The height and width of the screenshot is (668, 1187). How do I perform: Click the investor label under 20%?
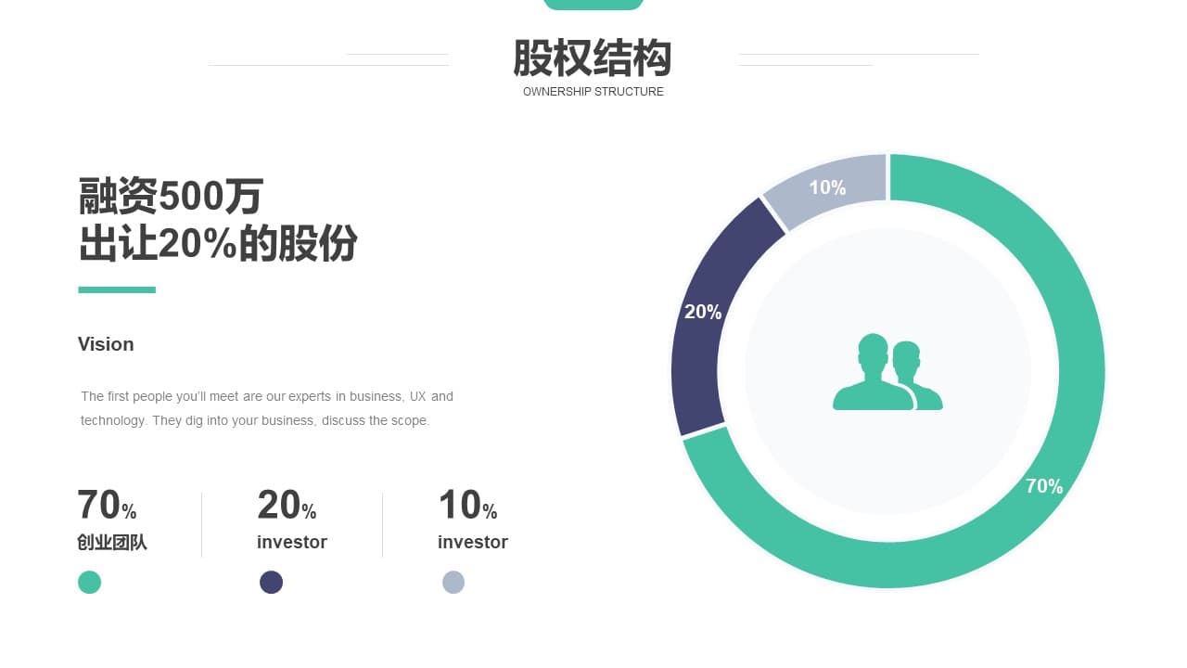[292, 542]
